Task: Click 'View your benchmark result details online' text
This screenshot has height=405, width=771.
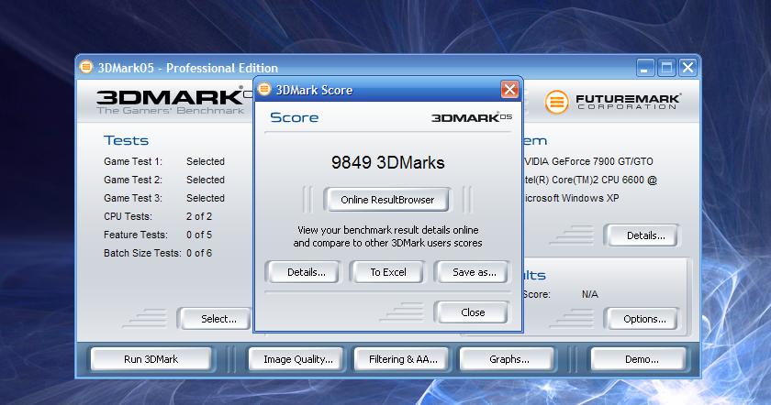Action: (x=387, y=230)
